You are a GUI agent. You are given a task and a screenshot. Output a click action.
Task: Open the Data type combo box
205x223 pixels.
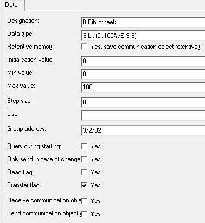pos(143,35)
